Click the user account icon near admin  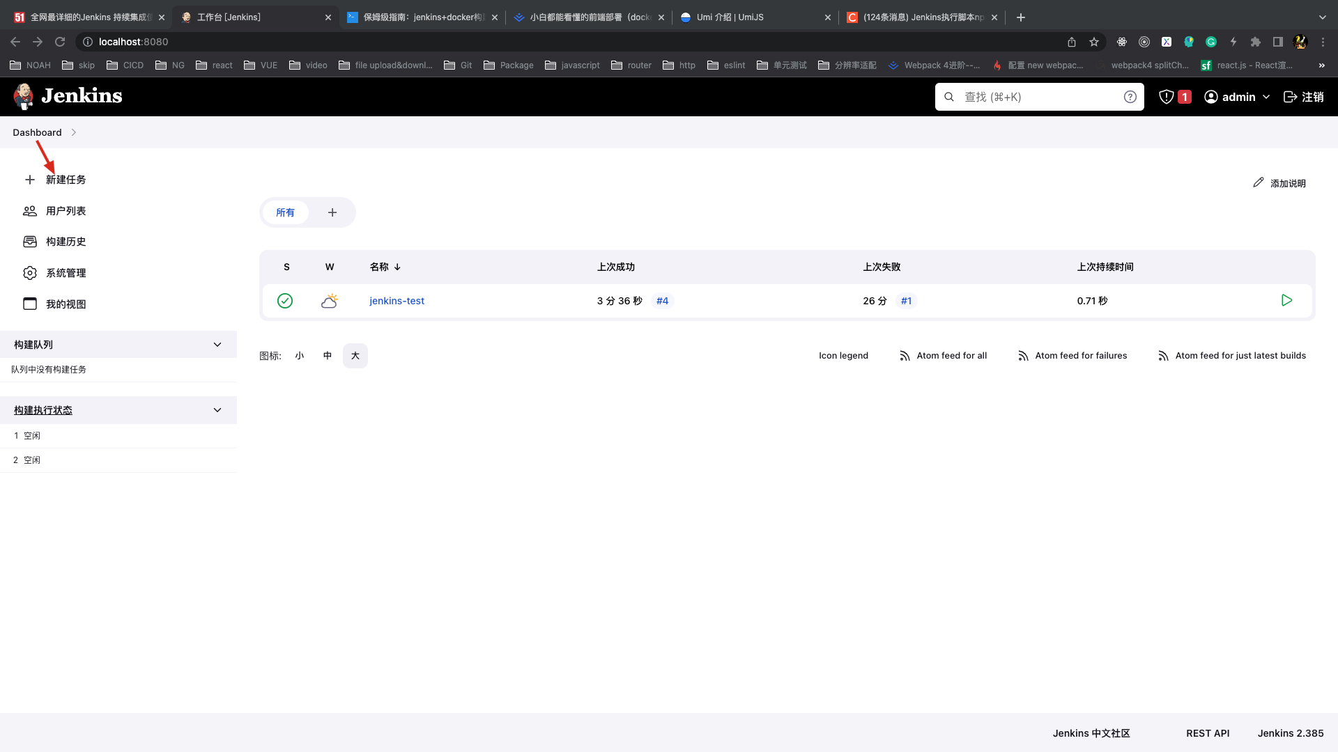[1210, 96]
